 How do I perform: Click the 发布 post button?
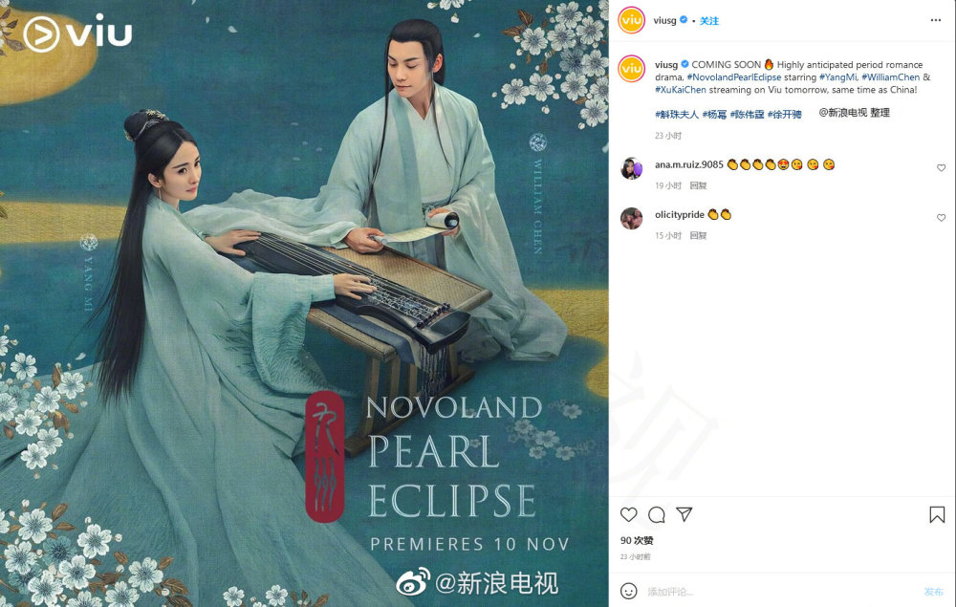coord(933,591)
